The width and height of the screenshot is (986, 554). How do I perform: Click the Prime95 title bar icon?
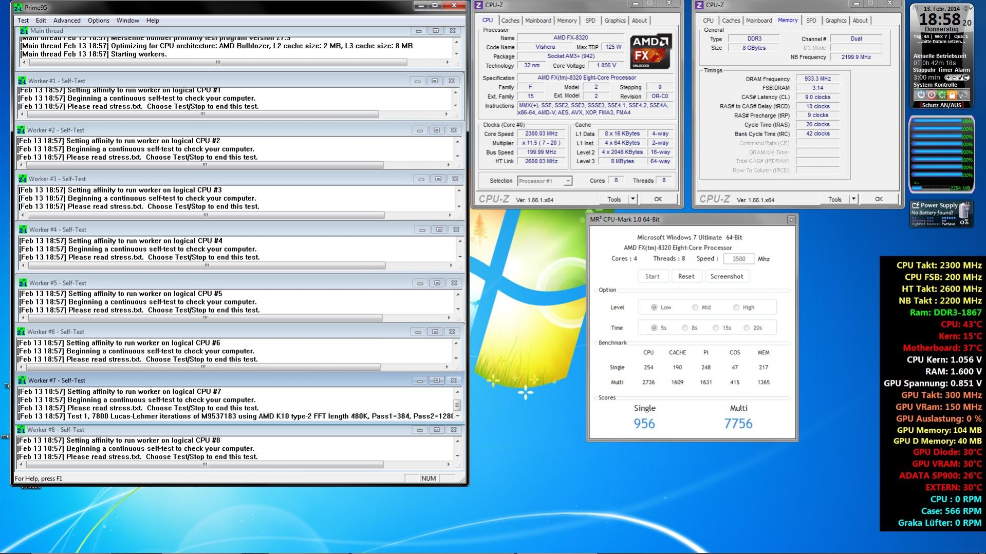(18, 8)
